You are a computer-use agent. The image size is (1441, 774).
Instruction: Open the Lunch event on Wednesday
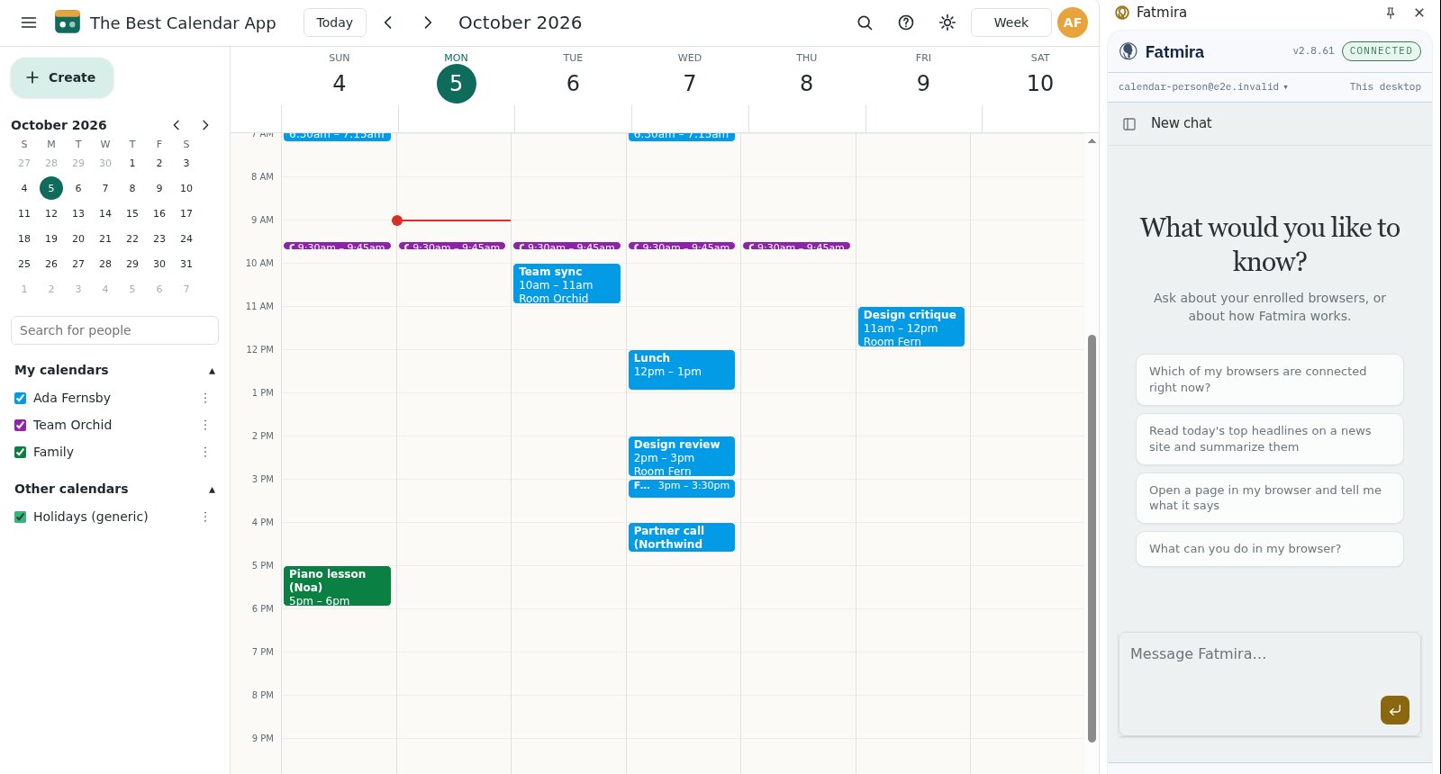click(682, 370)
